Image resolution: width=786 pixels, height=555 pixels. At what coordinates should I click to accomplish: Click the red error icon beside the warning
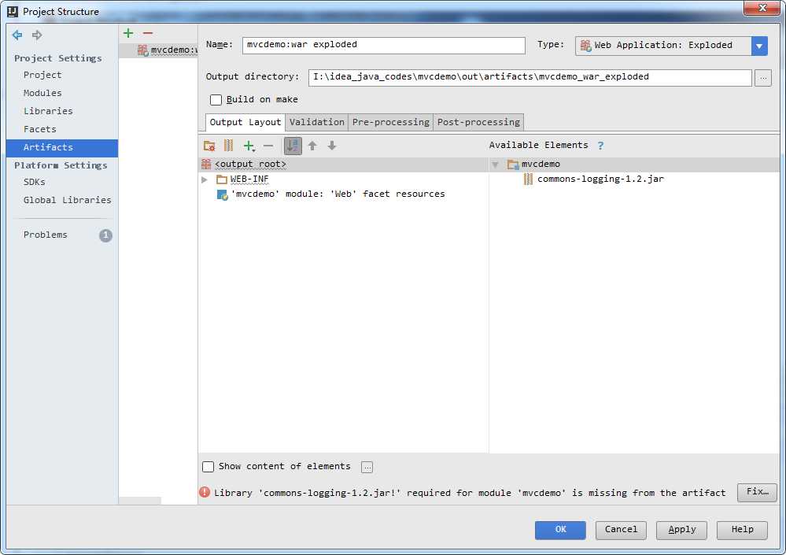pos(205,492)
